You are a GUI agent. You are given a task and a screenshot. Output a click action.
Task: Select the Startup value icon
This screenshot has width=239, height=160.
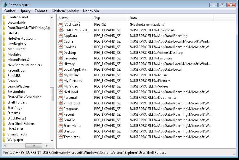60,131
